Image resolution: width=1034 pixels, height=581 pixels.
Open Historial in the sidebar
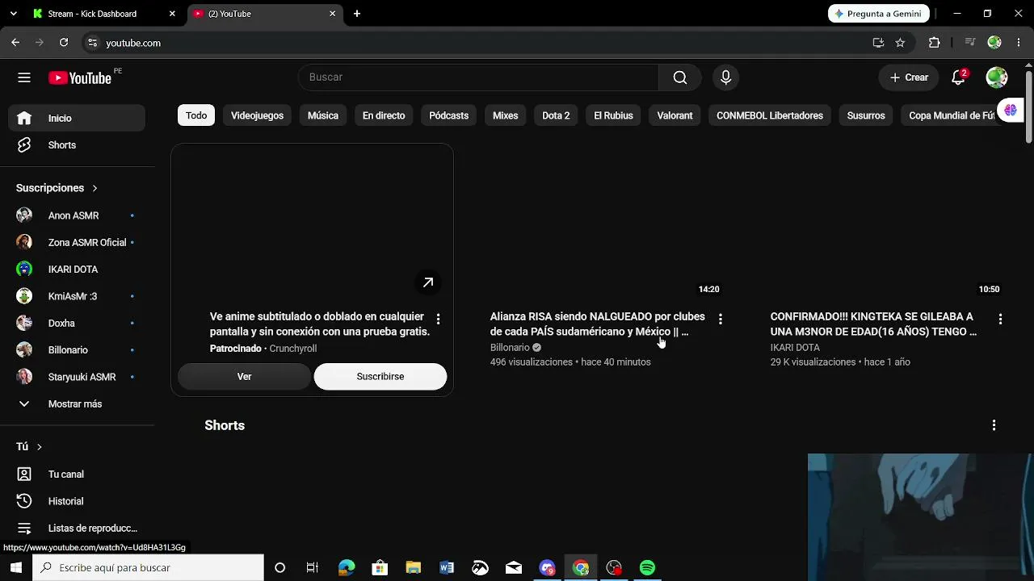78,501
